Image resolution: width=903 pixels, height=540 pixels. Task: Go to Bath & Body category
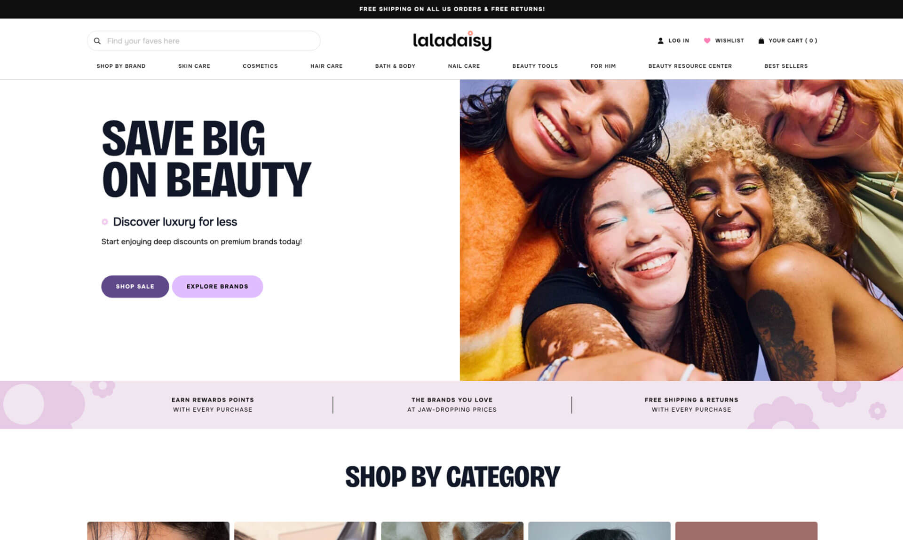point(395,66)
